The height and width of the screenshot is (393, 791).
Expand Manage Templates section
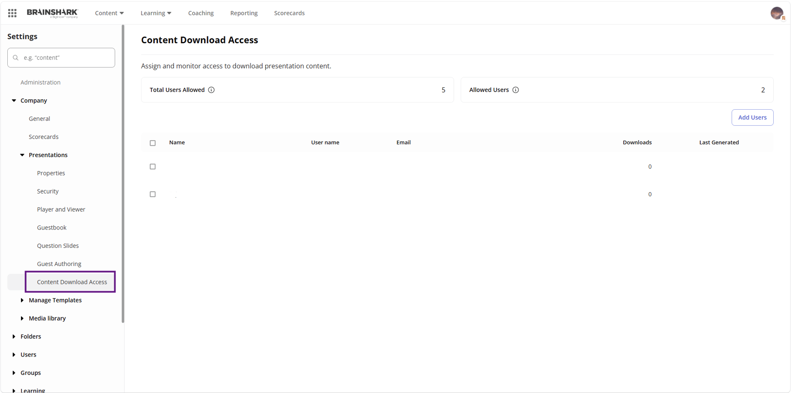point(22,301)
